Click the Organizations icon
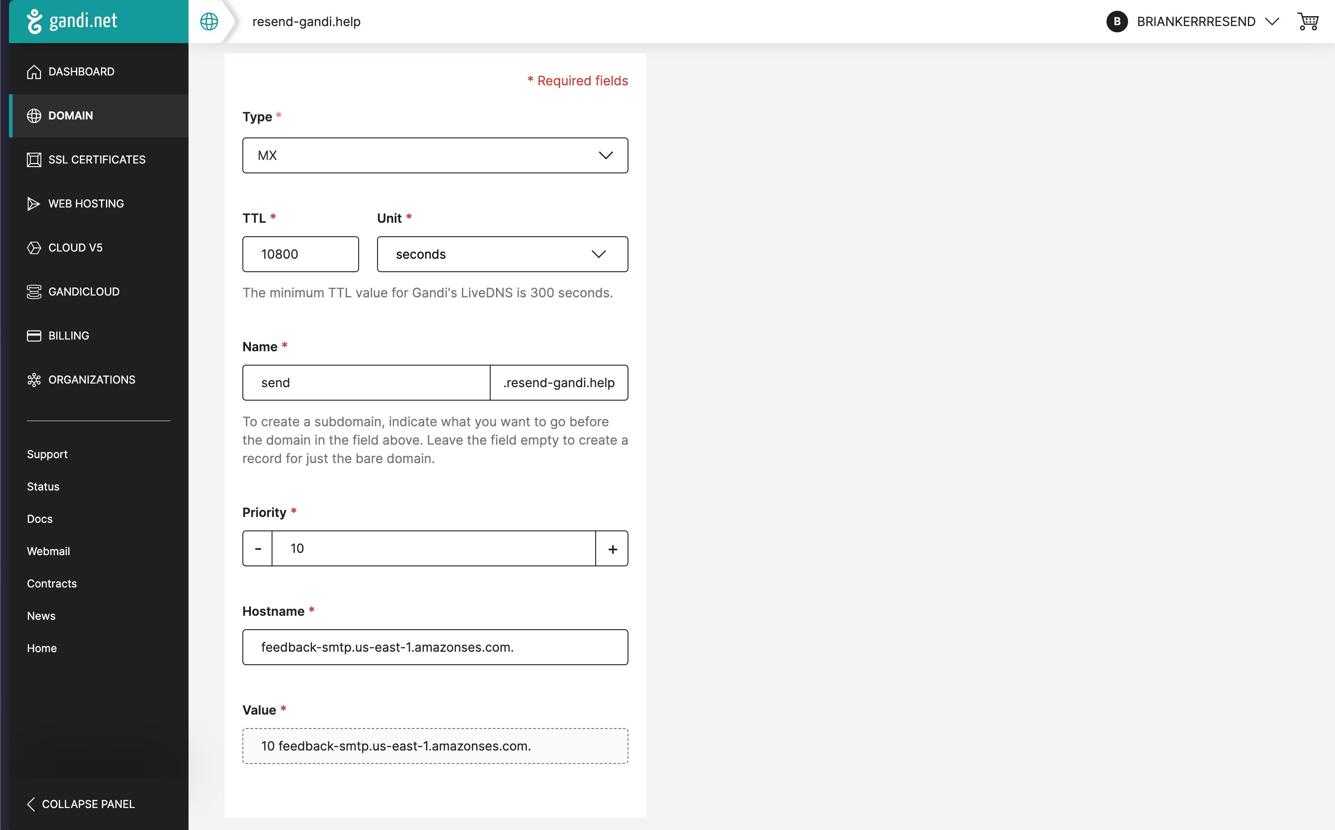The image size is (1335, 830). pyautogui.click(x=34, y=380)
